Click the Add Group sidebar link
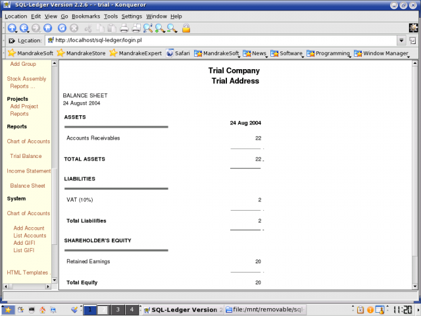 point(23,64)
